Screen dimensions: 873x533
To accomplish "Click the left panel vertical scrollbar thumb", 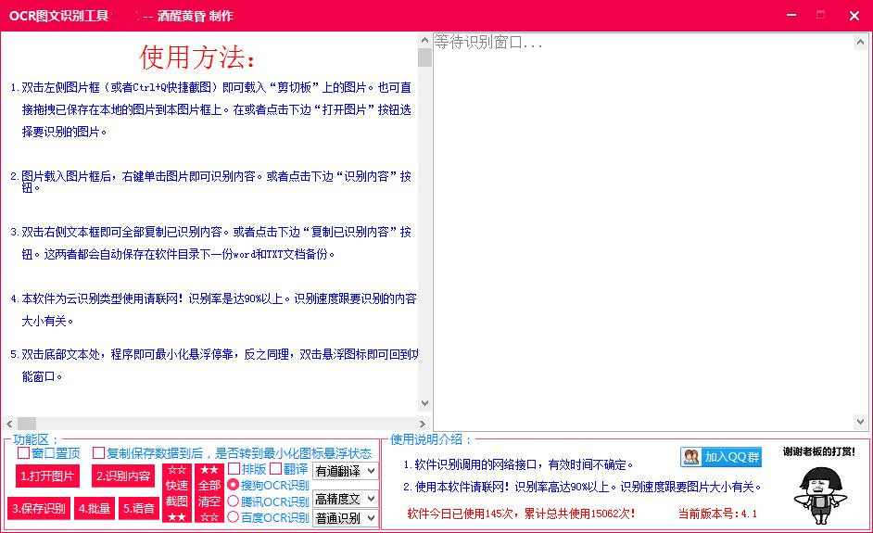I will (x=424, y=57).
